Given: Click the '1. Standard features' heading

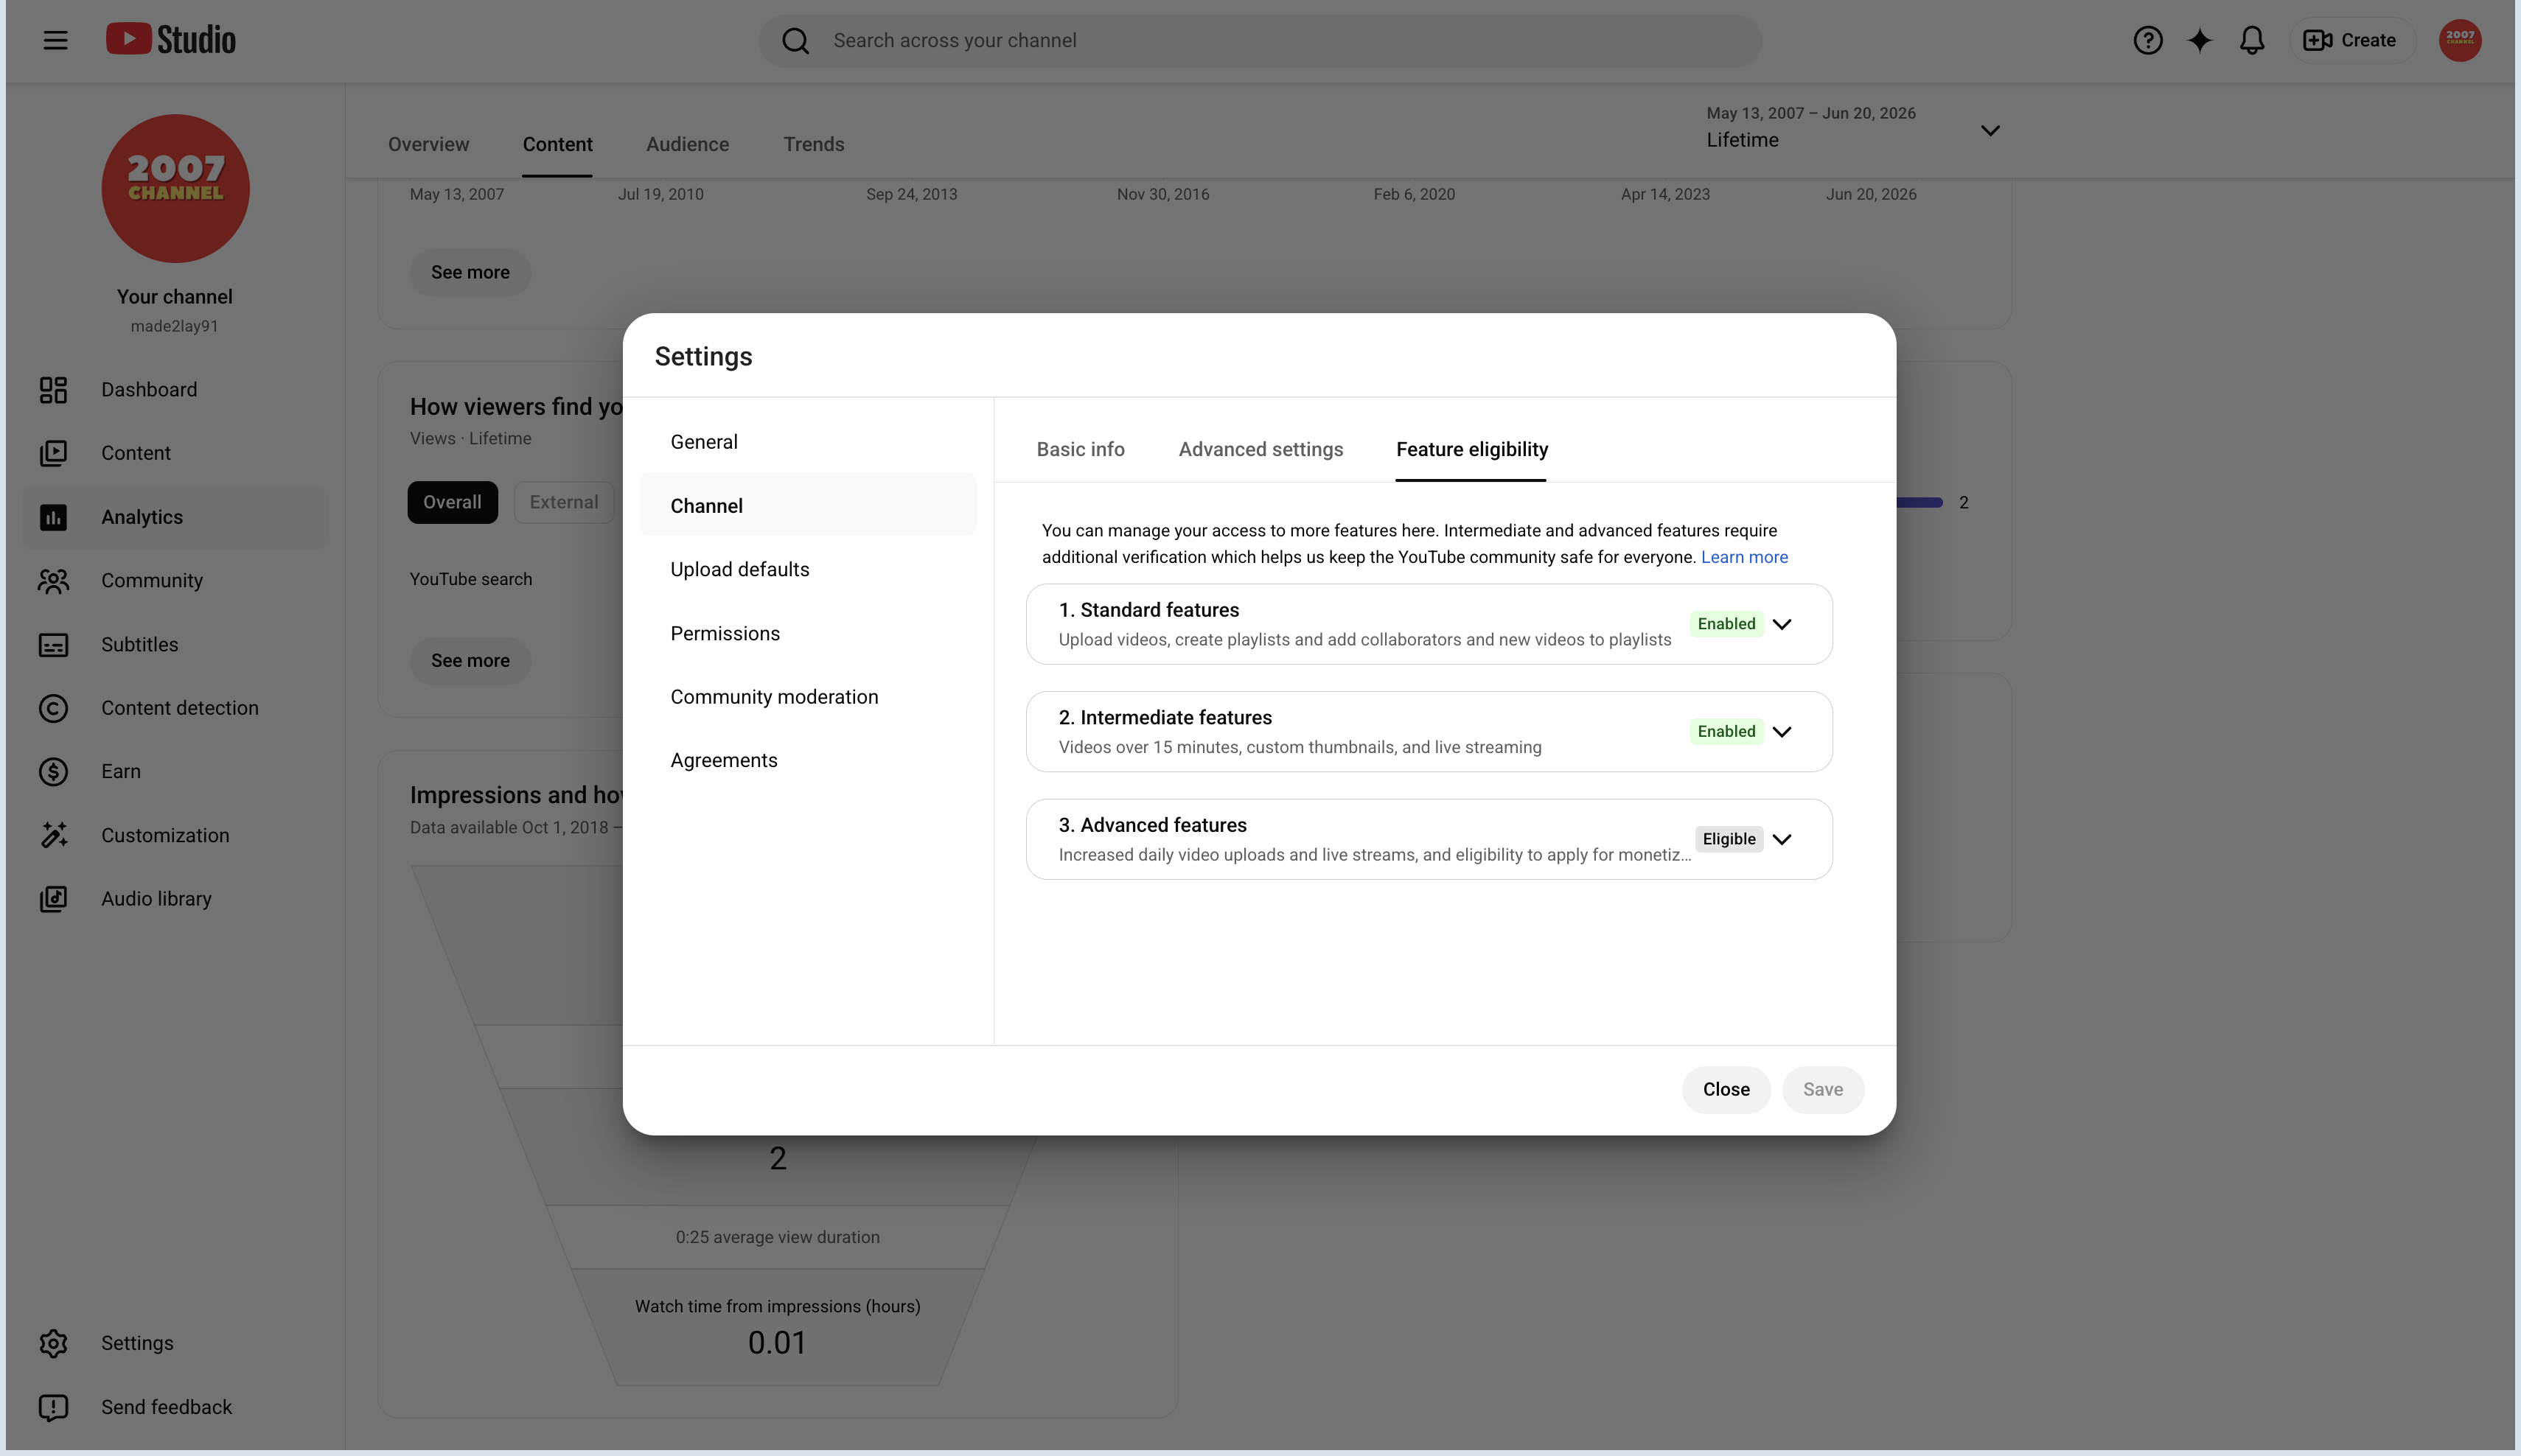Looking at the screenshot, I should point(1148,610).
